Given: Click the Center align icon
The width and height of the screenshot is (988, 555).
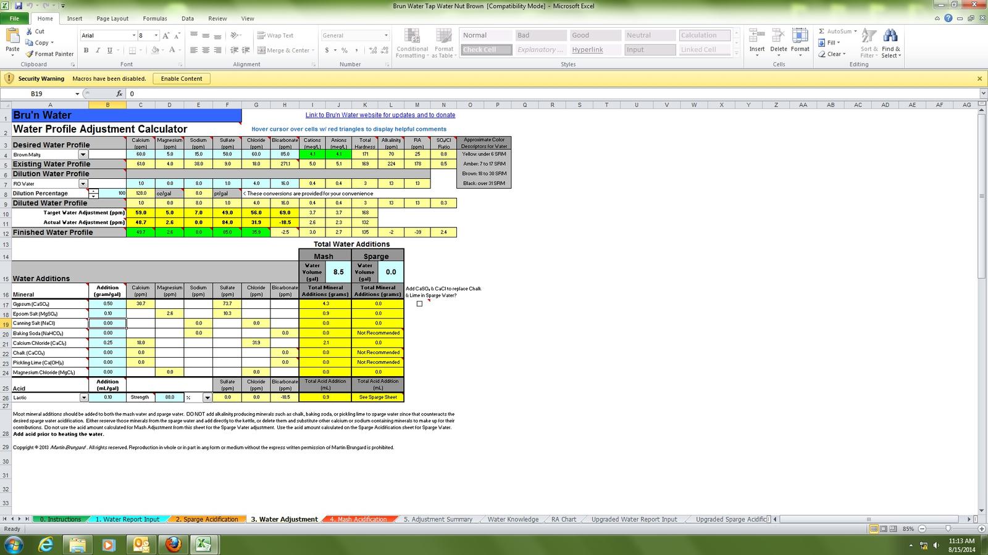Looking at the screenshot, I should coord(206,51).
